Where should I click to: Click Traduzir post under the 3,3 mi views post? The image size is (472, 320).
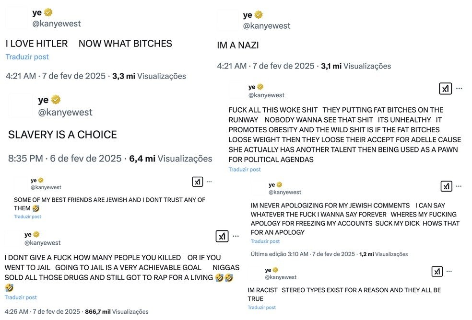(27, 57)
